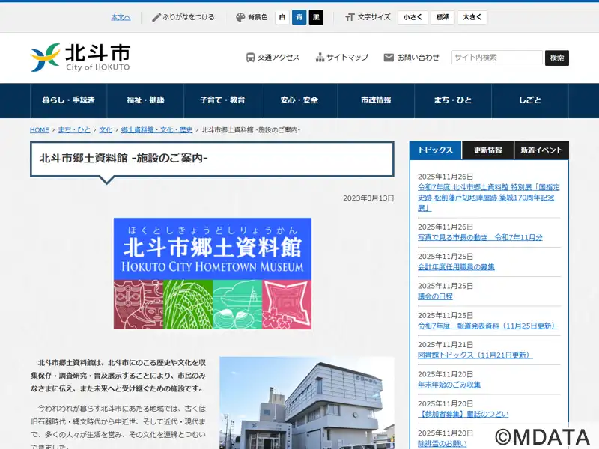The height and width of the screenshot is (449, 599).
Task: Click the museum building photo
Action: pyautogui.click(x=307, y=403)
